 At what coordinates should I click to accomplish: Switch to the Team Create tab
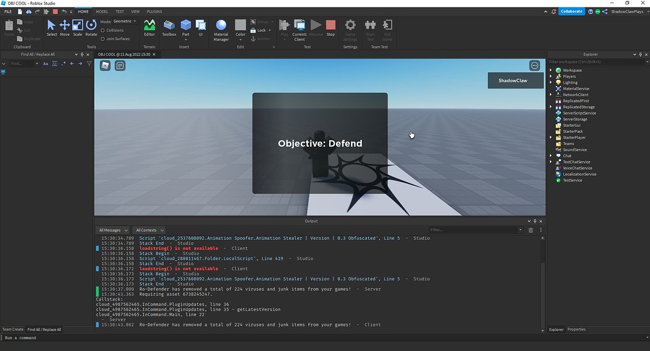point(13,330)
